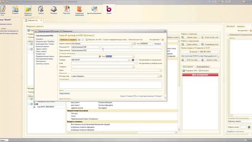The height and width of the screenshot is (142, 252).
Task: Click the phone dial icon next to Телефон
Action: tap(133, 60)
